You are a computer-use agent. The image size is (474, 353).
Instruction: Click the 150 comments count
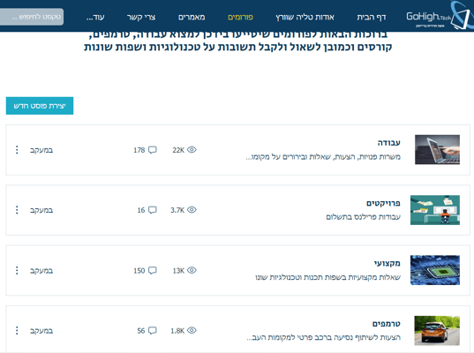pos(139,271)
